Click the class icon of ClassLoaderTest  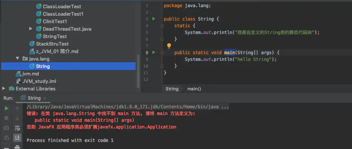pos(39,6)
